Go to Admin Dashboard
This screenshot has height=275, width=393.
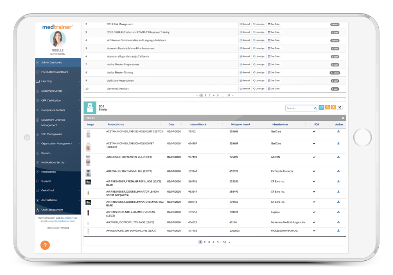(x=58, y=62)
